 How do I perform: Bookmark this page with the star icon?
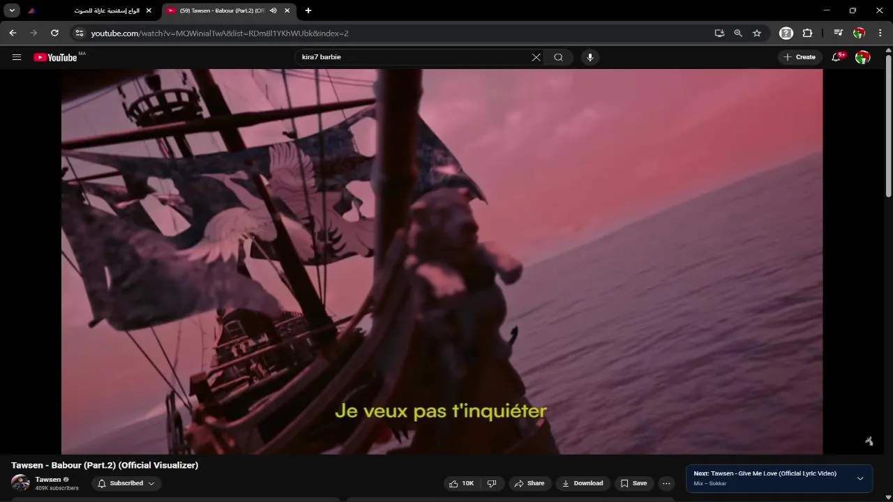tap(757, 33)
